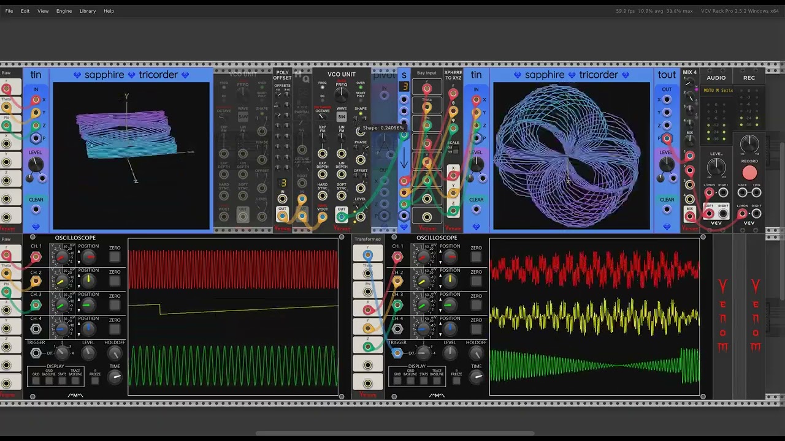Image resolution: width=785 pixels, height=441 pixels.
Task: Click the left tricorder 3D display
Action: tap(131, 156)
